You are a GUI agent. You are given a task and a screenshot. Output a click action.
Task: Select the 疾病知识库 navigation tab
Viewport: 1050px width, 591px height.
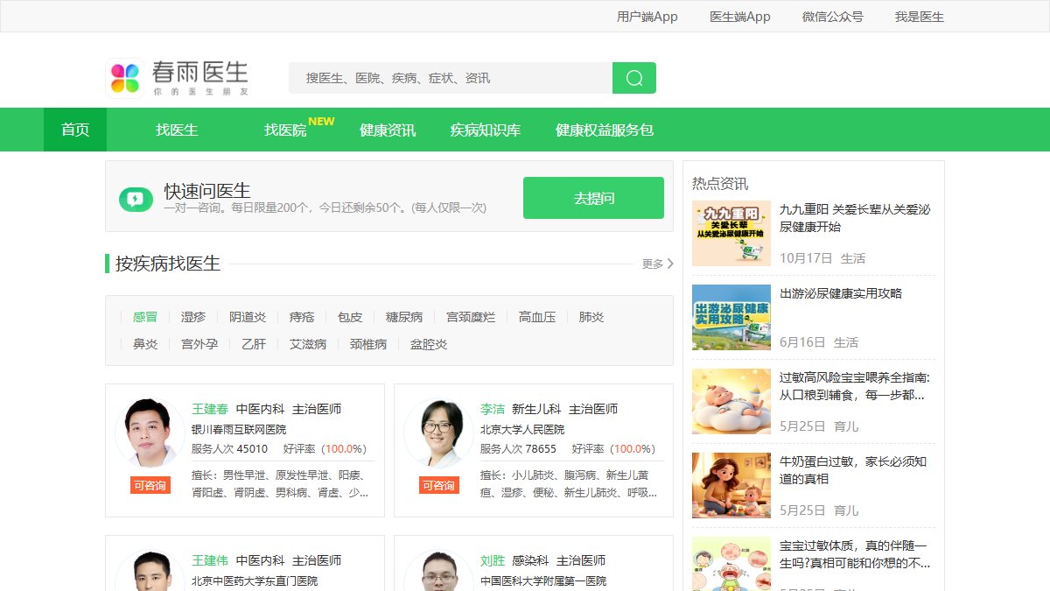(x=486, y=130)
